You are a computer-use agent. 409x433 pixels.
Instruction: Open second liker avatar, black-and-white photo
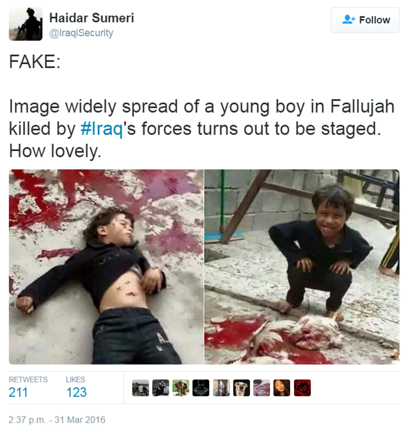coord(161,388)
